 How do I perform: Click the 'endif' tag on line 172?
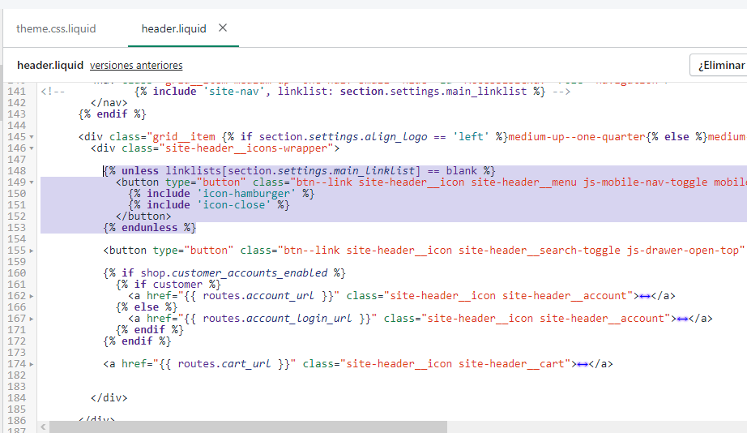click(x=137, y=341)
